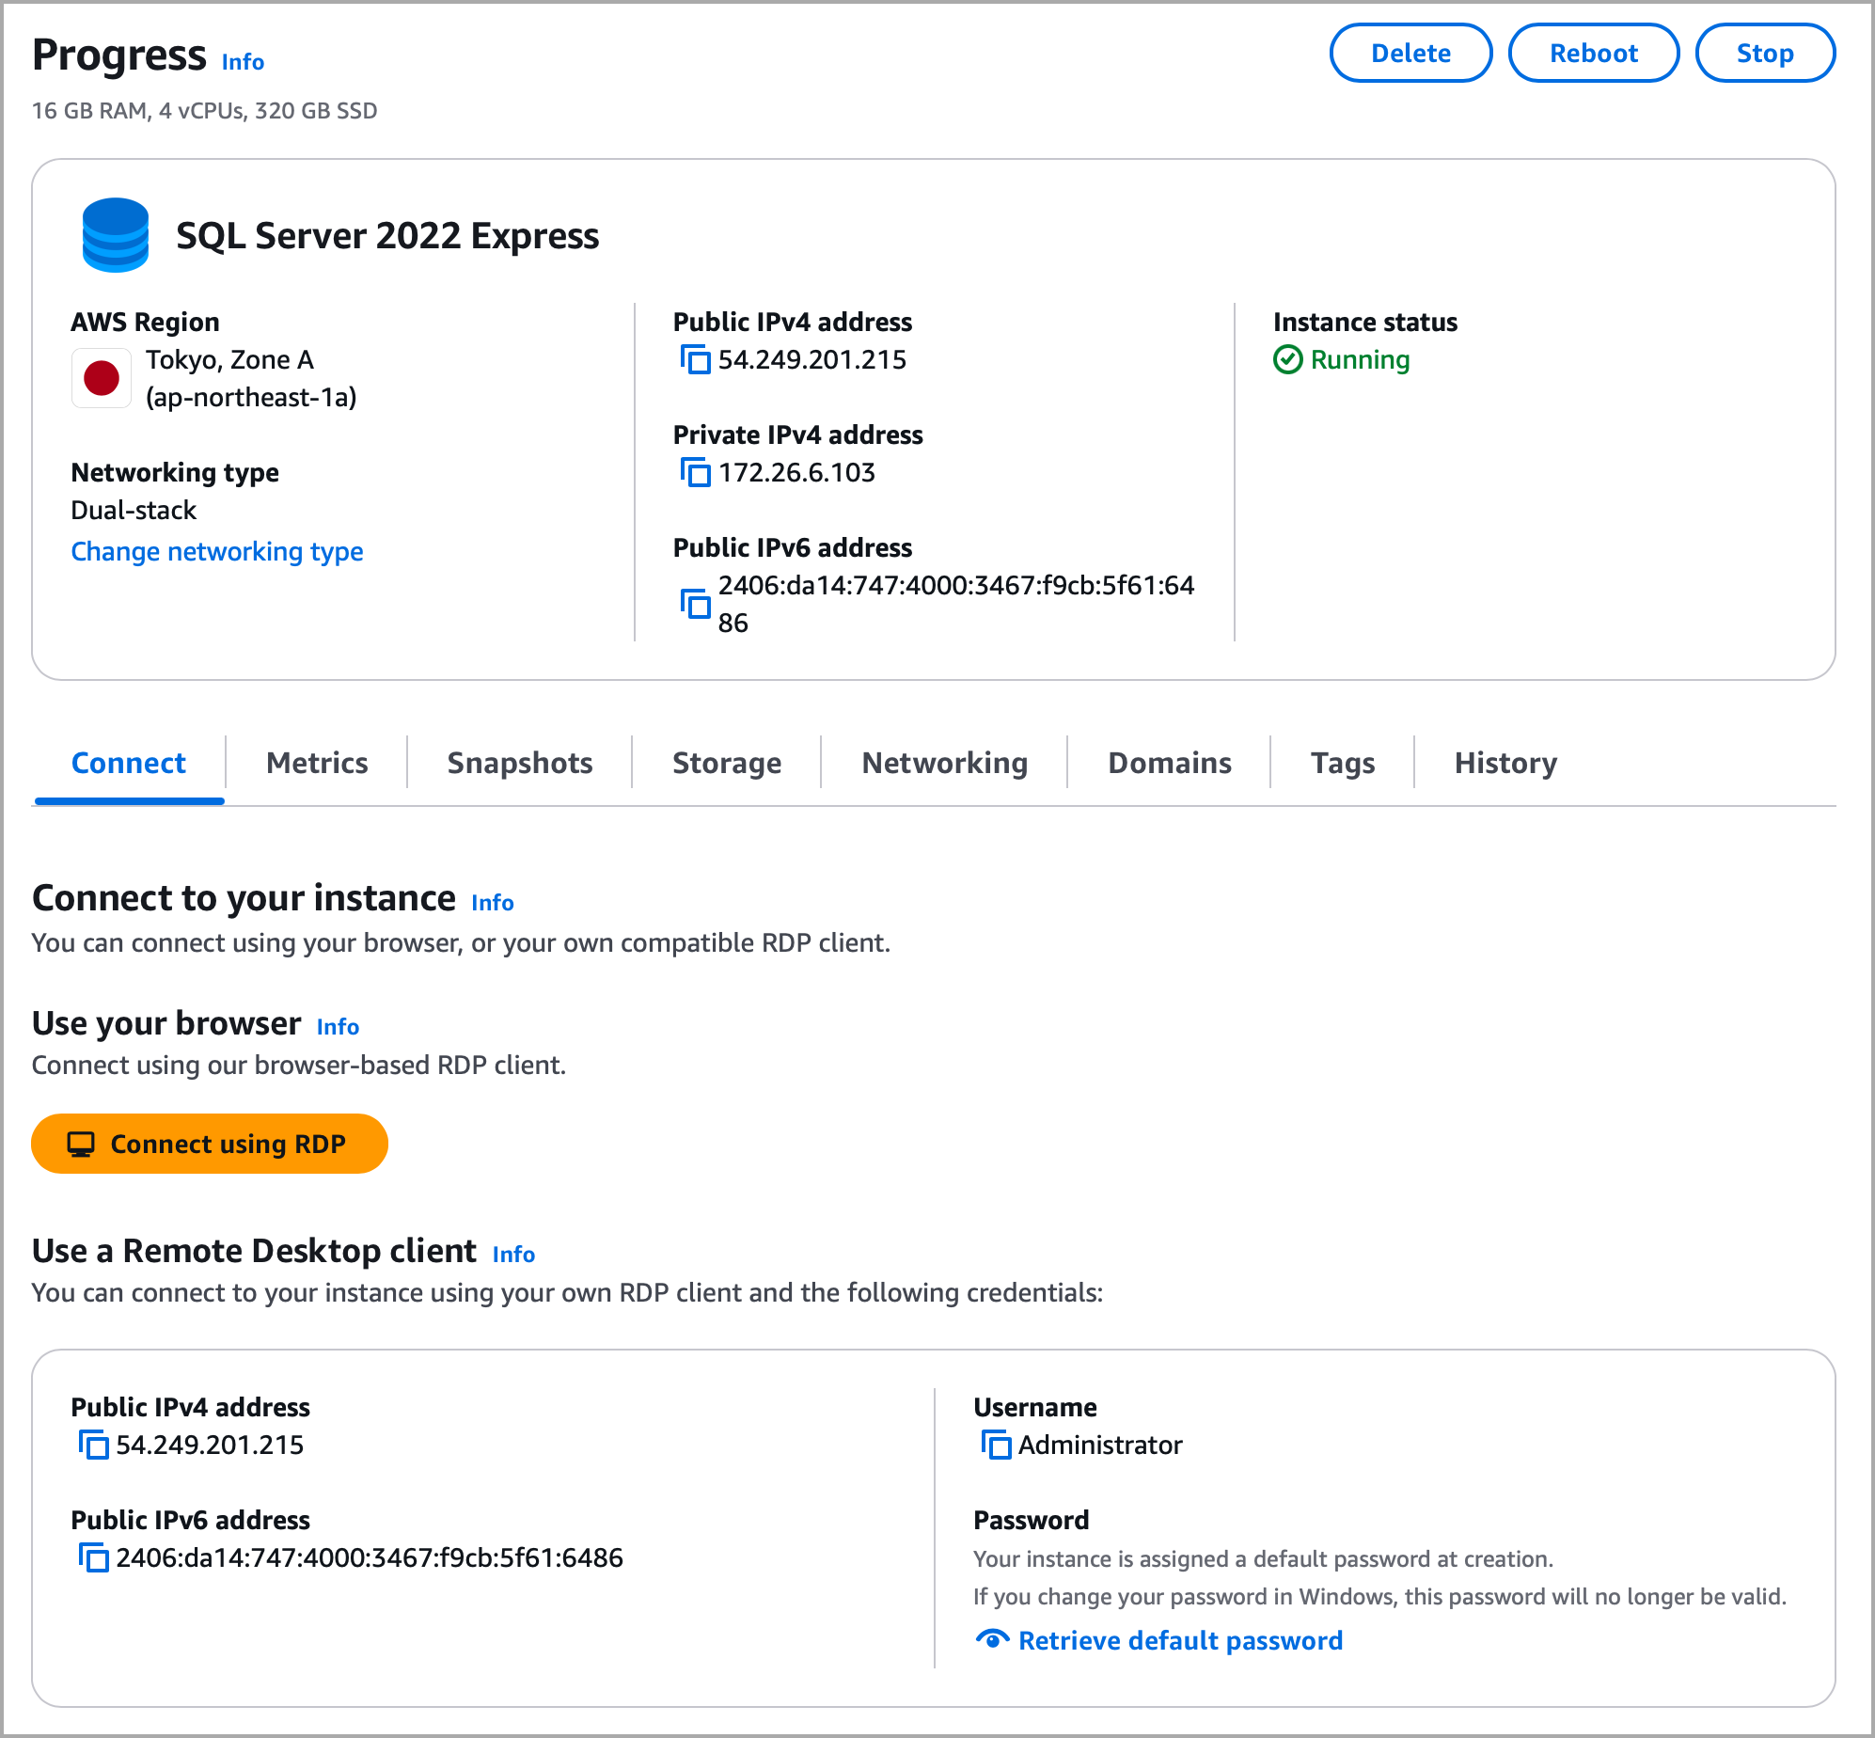Copy the public IPv6 address in summary card
Screen dimensions: 1875x1738
(695, 604)
